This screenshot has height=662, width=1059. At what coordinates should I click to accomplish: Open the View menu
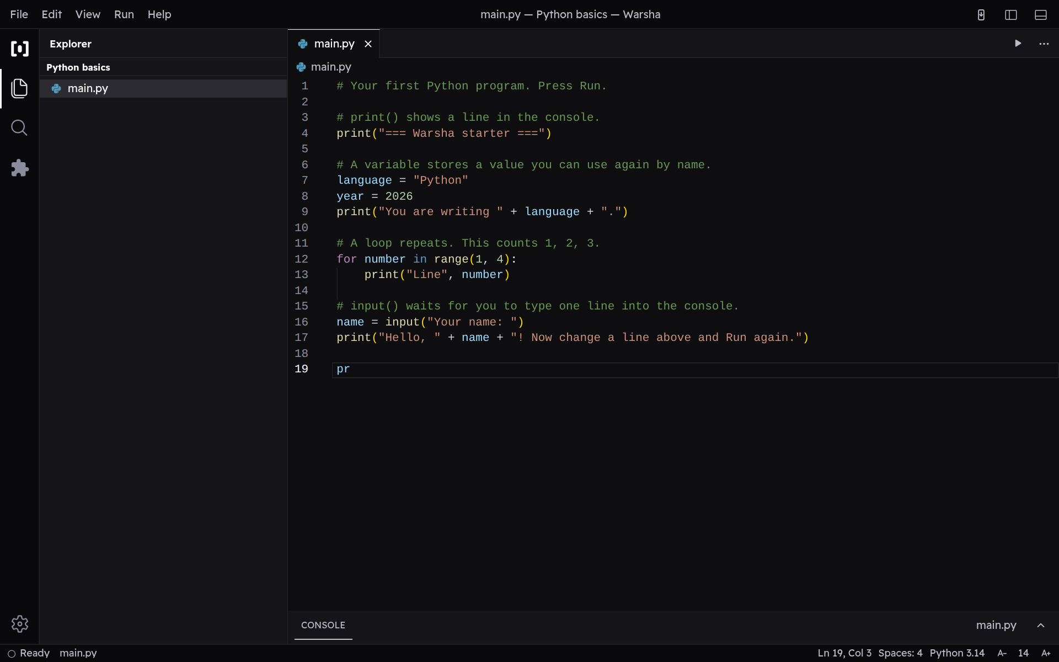click(x=88, y=14)
